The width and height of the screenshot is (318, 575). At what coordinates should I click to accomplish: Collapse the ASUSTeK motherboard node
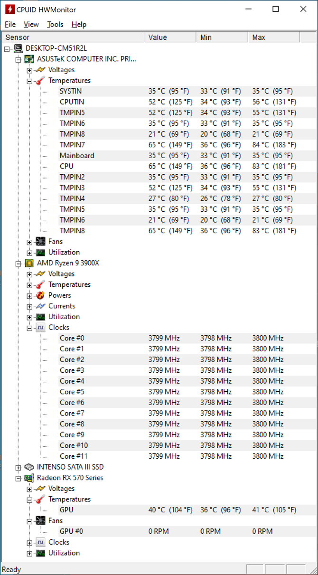(x=18, y=59)
